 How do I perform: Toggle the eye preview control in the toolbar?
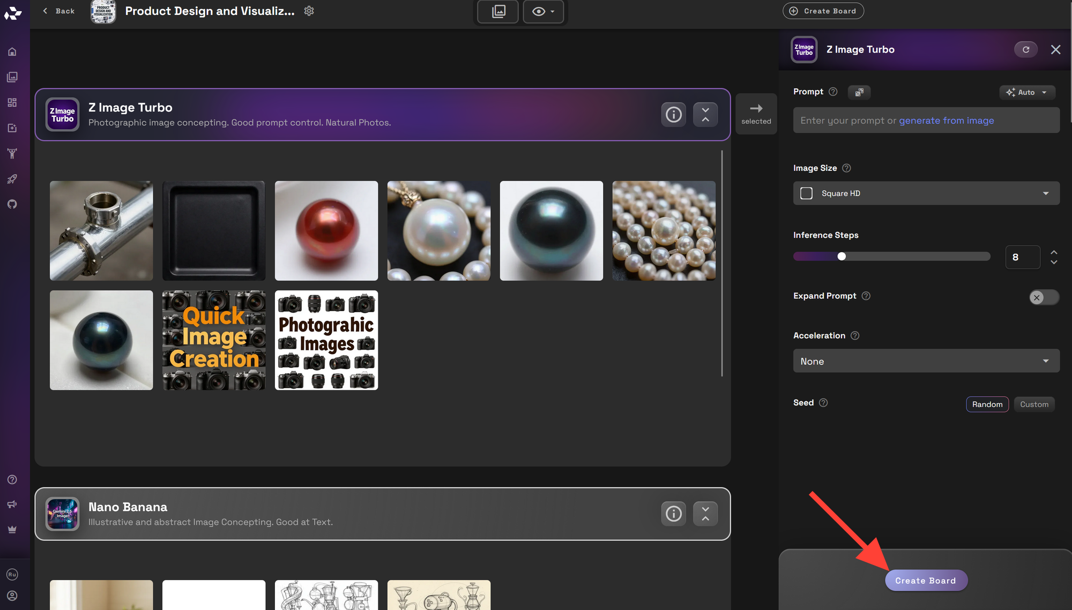coord(543,11)
